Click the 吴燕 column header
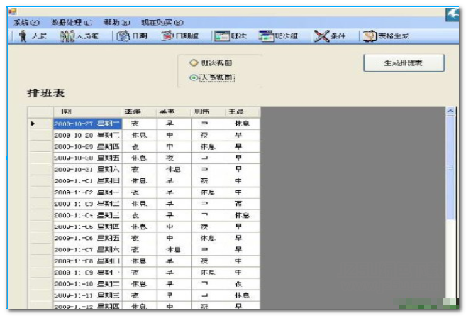This screenshot has width=466, height=316. point(174,112)
